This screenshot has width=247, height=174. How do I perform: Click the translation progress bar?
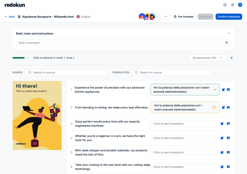point(21,58)
